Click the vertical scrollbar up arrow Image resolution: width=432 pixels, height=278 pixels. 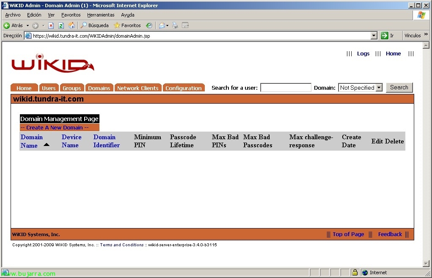426,45
